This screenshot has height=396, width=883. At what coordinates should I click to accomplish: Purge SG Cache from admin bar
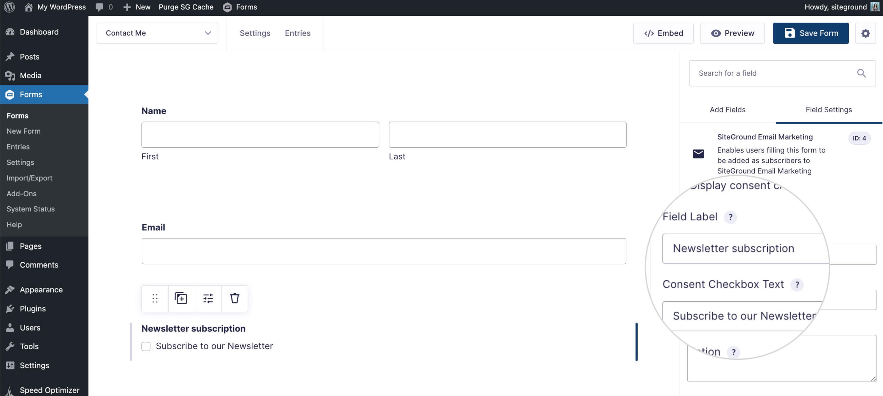pos(186,7)
